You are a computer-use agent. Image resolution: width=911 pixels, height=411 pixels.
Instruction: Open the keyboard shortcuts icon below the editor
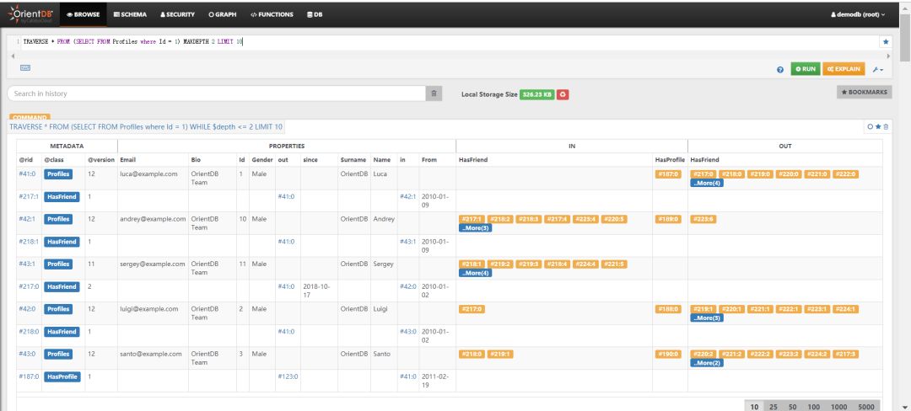coord(25,68)
